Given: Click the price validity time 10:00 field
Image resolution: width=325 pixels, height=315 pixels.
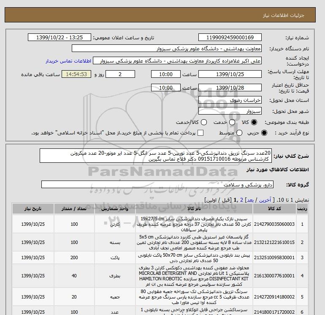Looking at the screenshot, I should click(166, 88).
